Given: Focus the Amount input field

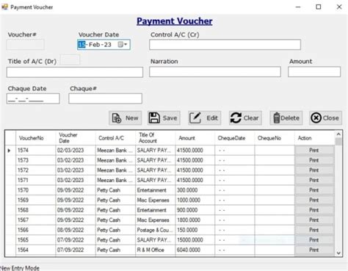Looking at the screenshot, I should point(314,72).
